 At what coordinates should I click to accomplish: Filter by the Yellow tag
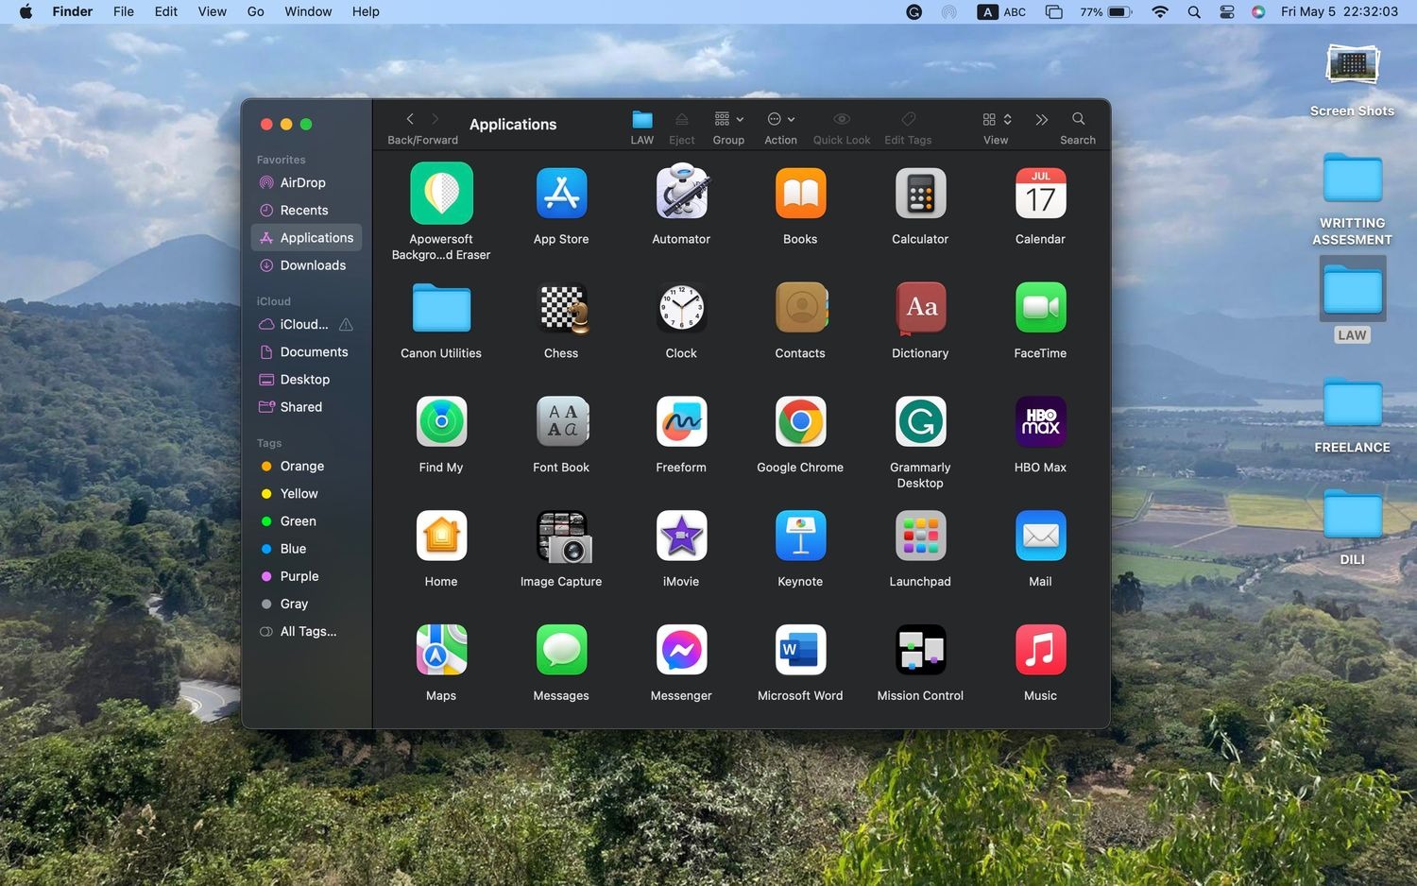306,494
